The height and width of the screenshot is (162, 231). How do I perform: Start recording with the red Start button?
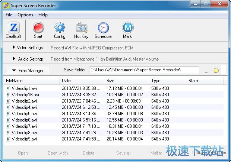pyautogui.click(x=38, y=28)
